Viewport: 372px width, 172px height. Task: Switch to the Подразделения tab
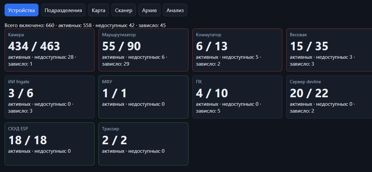63,10
